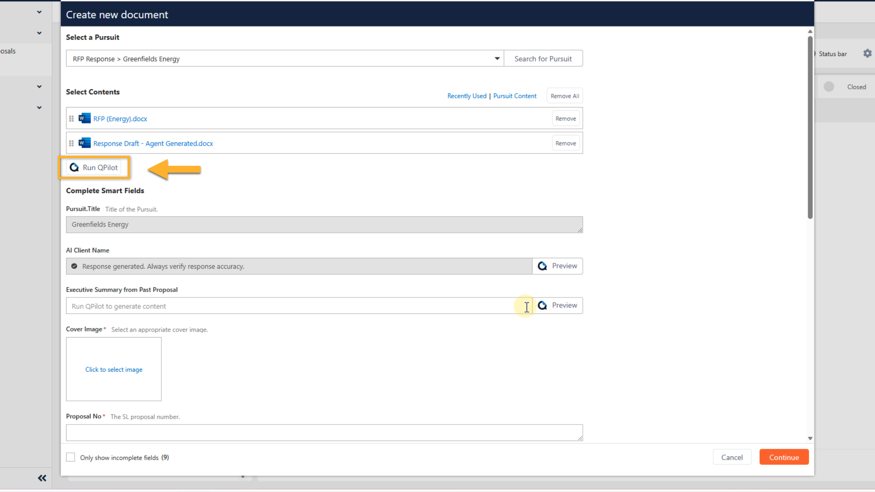Grab drag handle of RFP (Energy).docx row
Image resolution: width=875 pixels, height=492 pixels.
click(x=72, y=118)
